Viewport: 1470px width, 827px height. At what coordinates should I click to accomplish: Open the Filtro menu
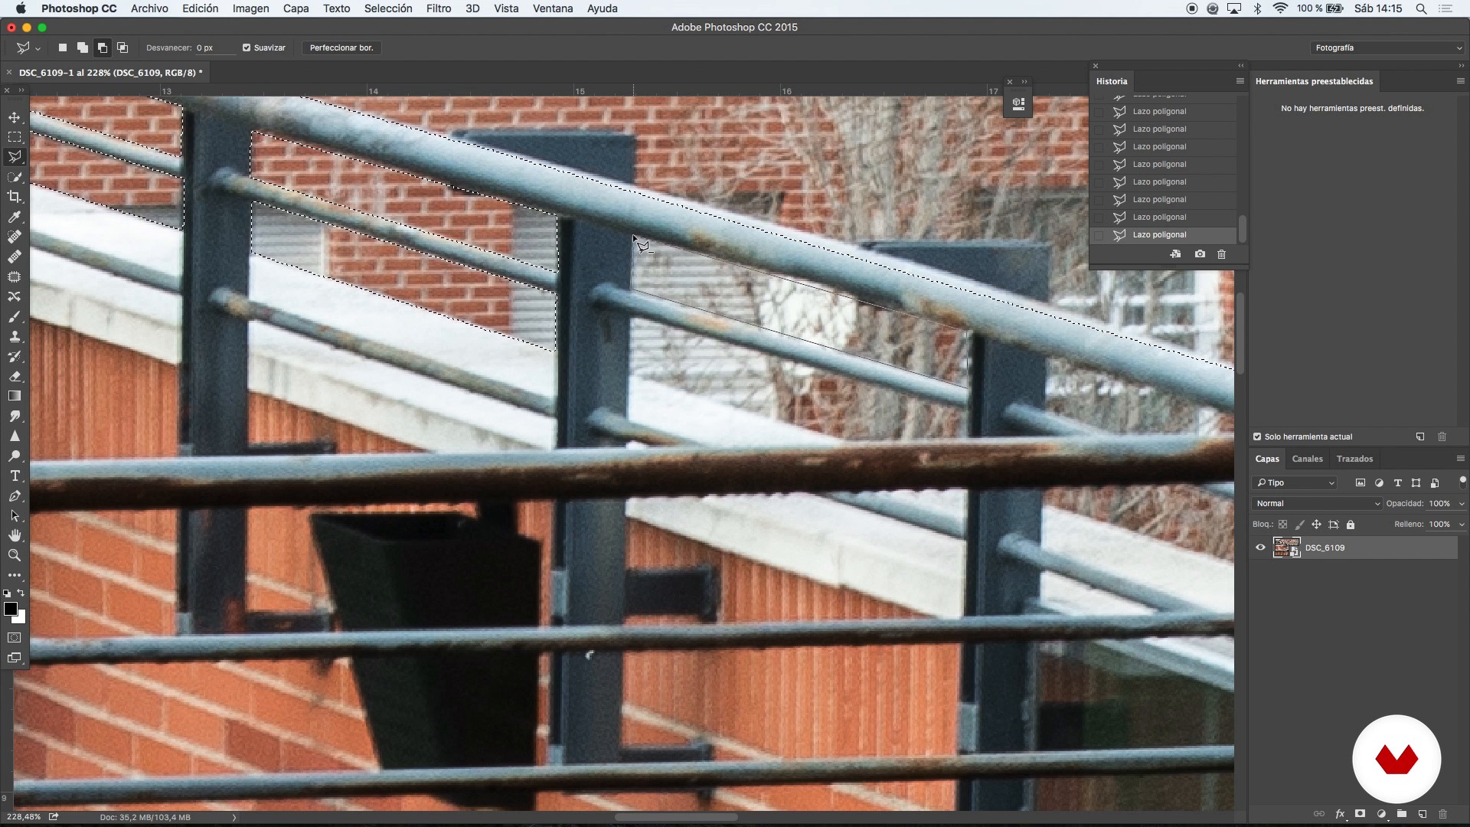click(439, 8)
